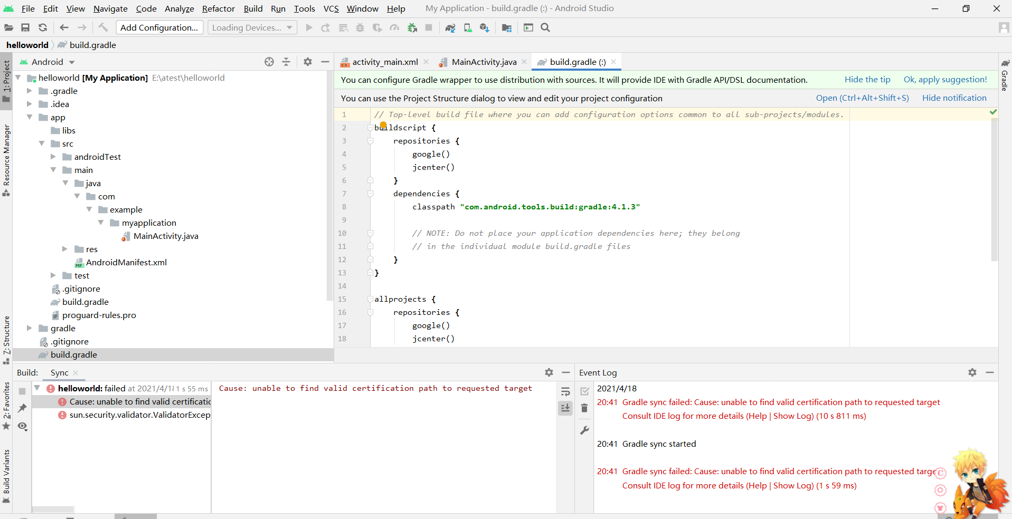Image resolution: width=1012 pixels, height=519 pixels.
Task: Open the Android project view dropdown
Action: 48,62
